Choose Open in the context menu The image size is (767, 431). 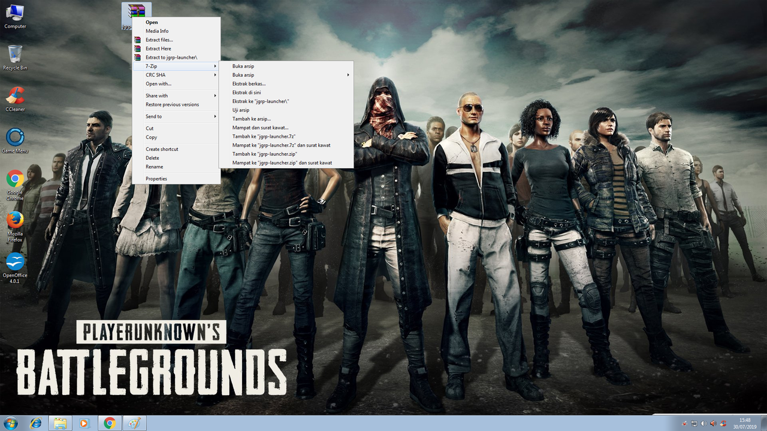pos(176,22)
